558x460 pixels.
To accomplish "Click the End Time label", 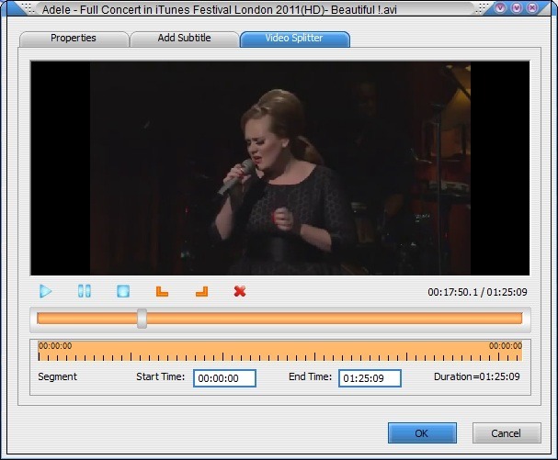I will pos(310,376).
